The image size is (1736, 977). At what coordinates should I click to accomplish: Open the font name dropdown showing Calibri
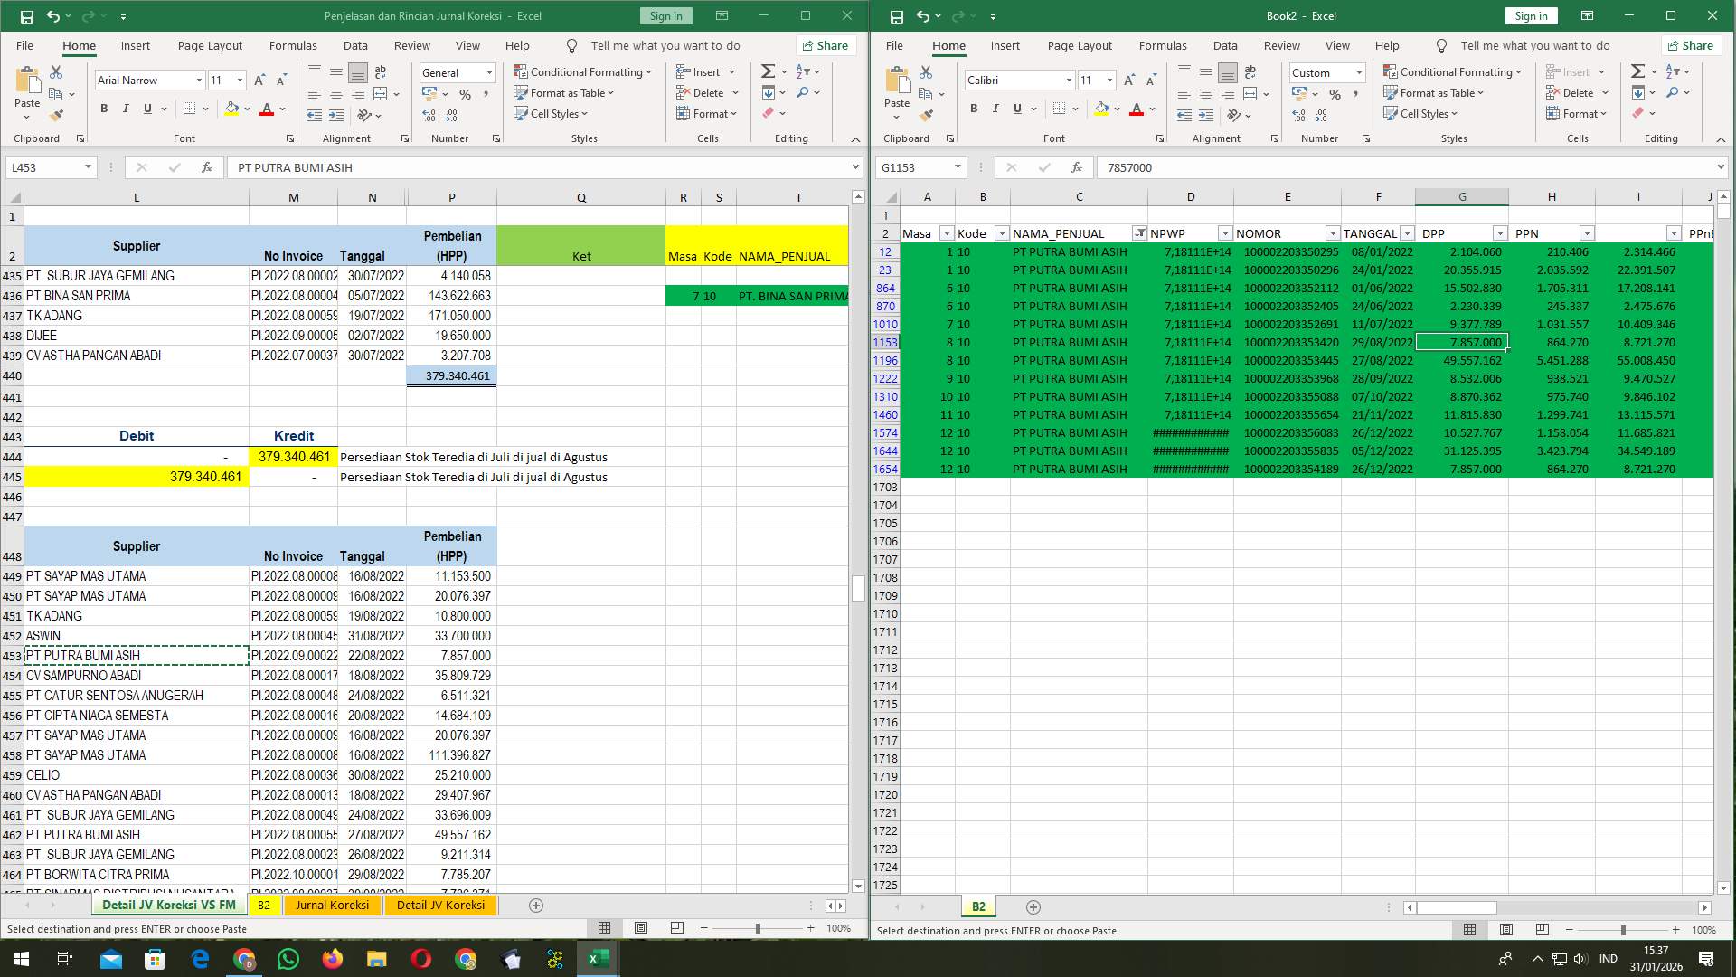[1070, 80]
